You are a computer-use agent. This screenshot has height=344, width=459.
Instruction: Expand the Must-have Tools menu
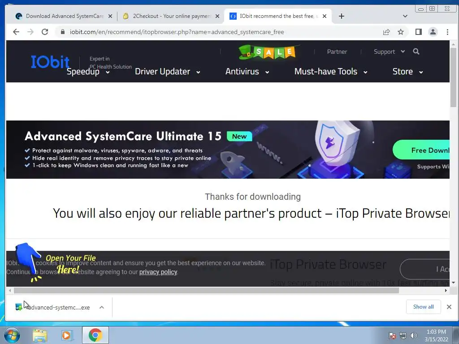click(331, 72)
